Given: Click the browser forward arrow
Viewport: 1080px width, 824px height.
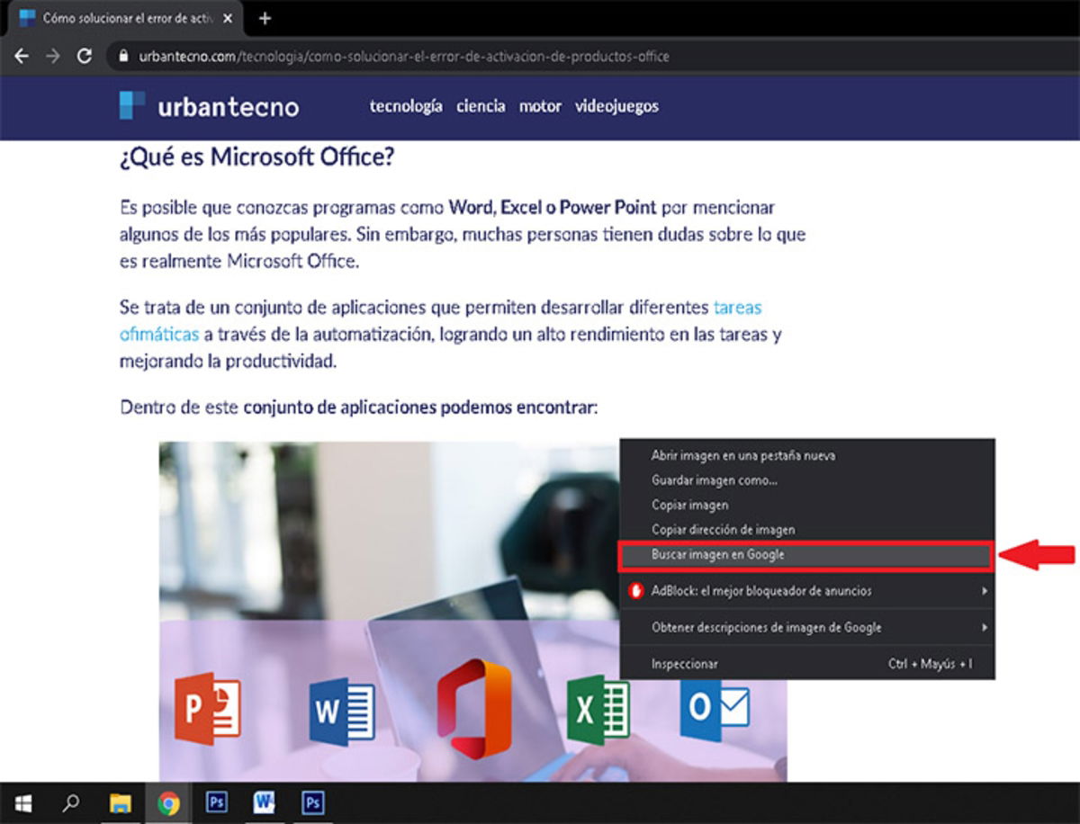Looking at the screenshot, I should pos(53,56).
